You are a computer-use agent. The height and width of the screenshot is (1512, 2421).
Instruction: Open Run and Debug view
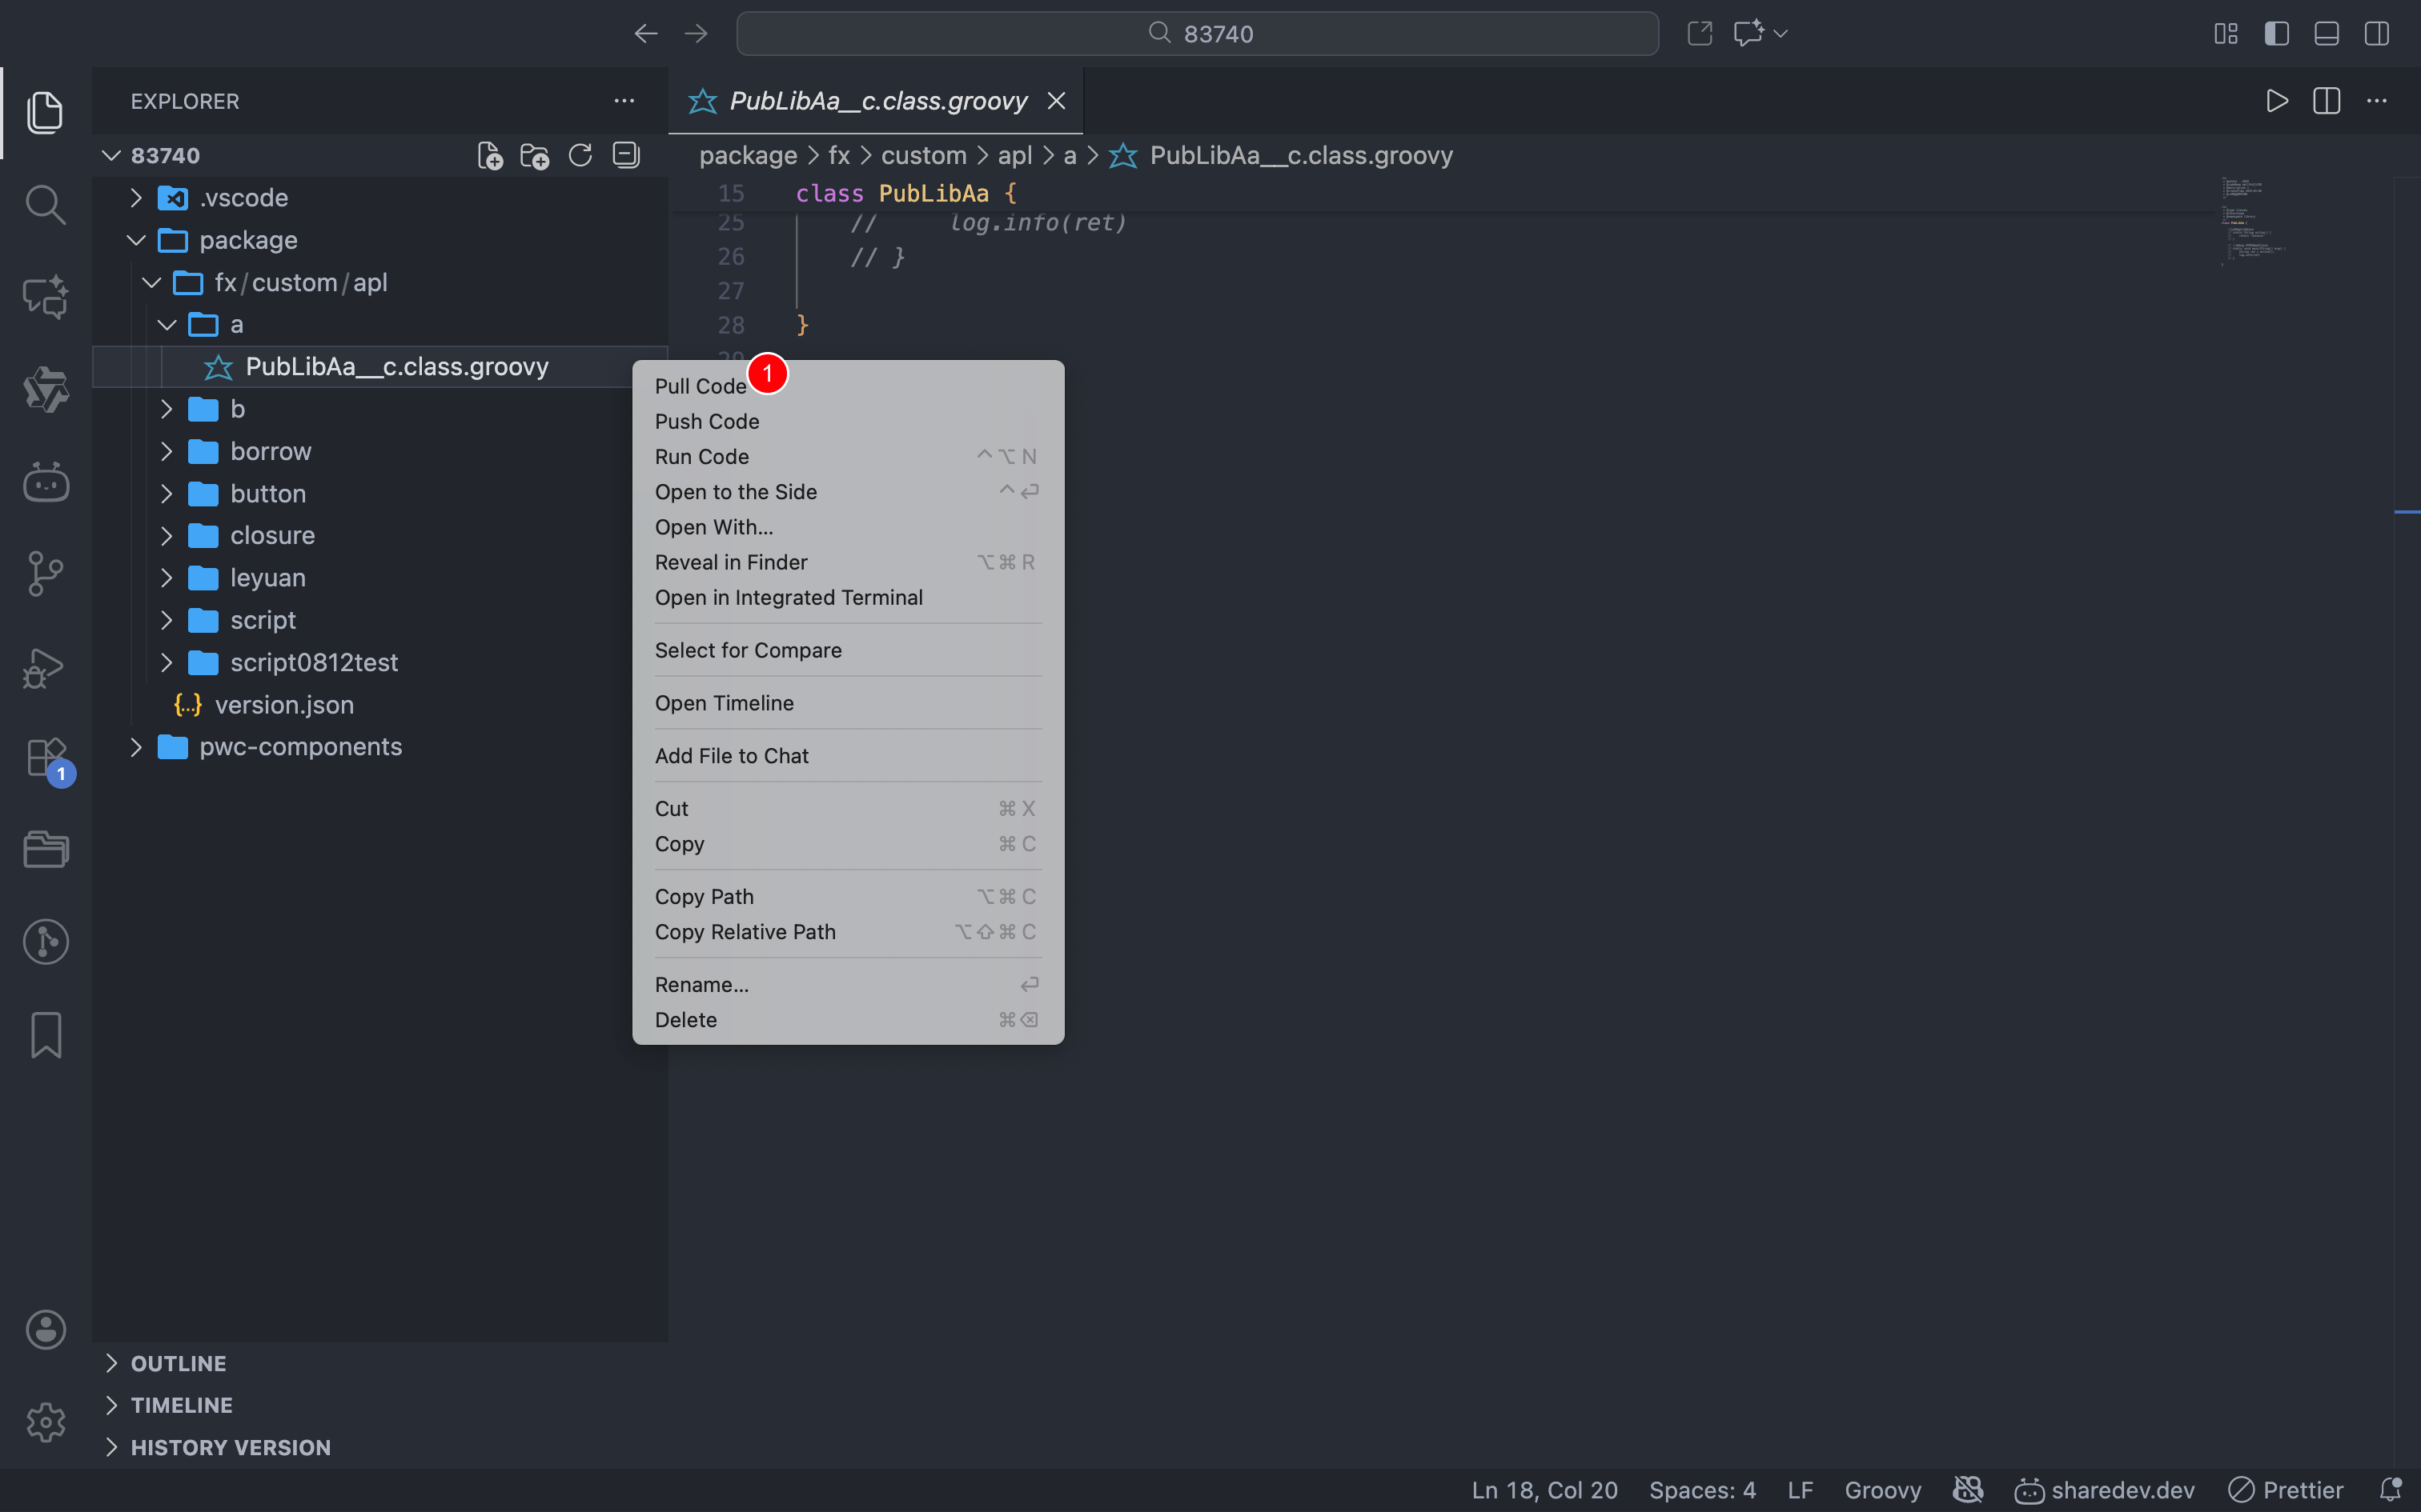coord(45,667)
